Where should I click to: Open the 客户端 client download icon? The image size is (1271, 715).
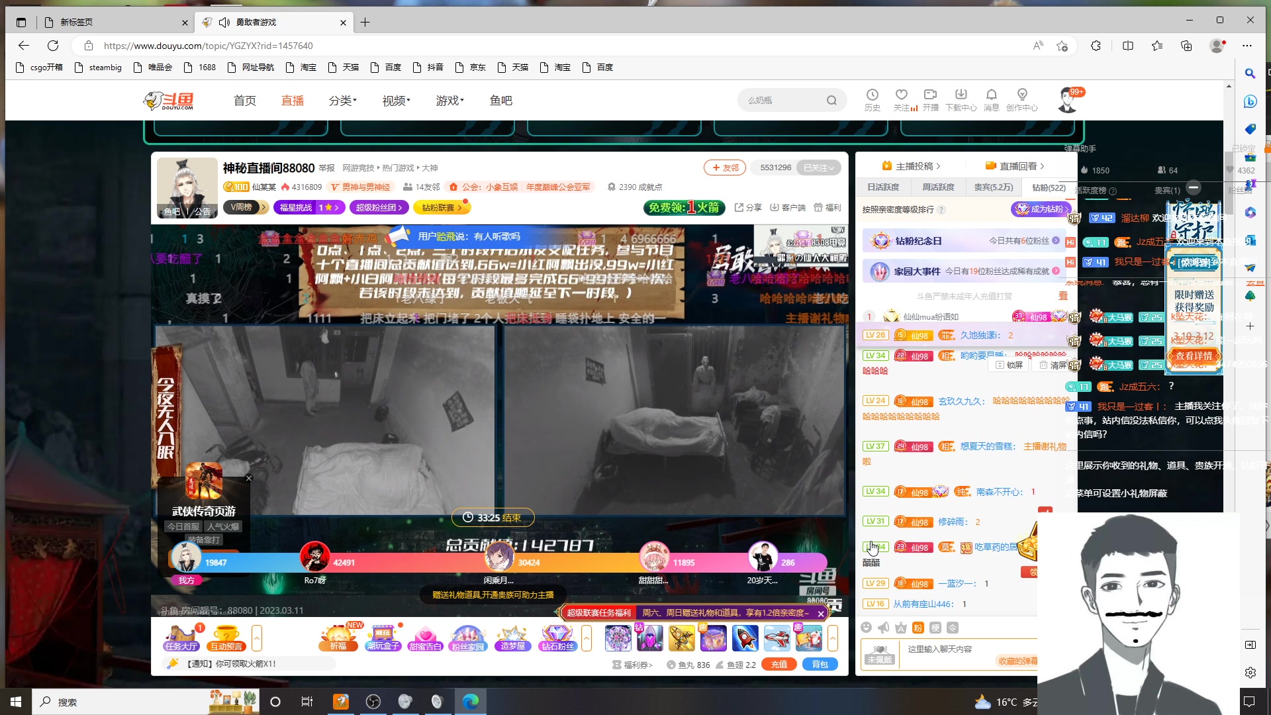point(788,207)
